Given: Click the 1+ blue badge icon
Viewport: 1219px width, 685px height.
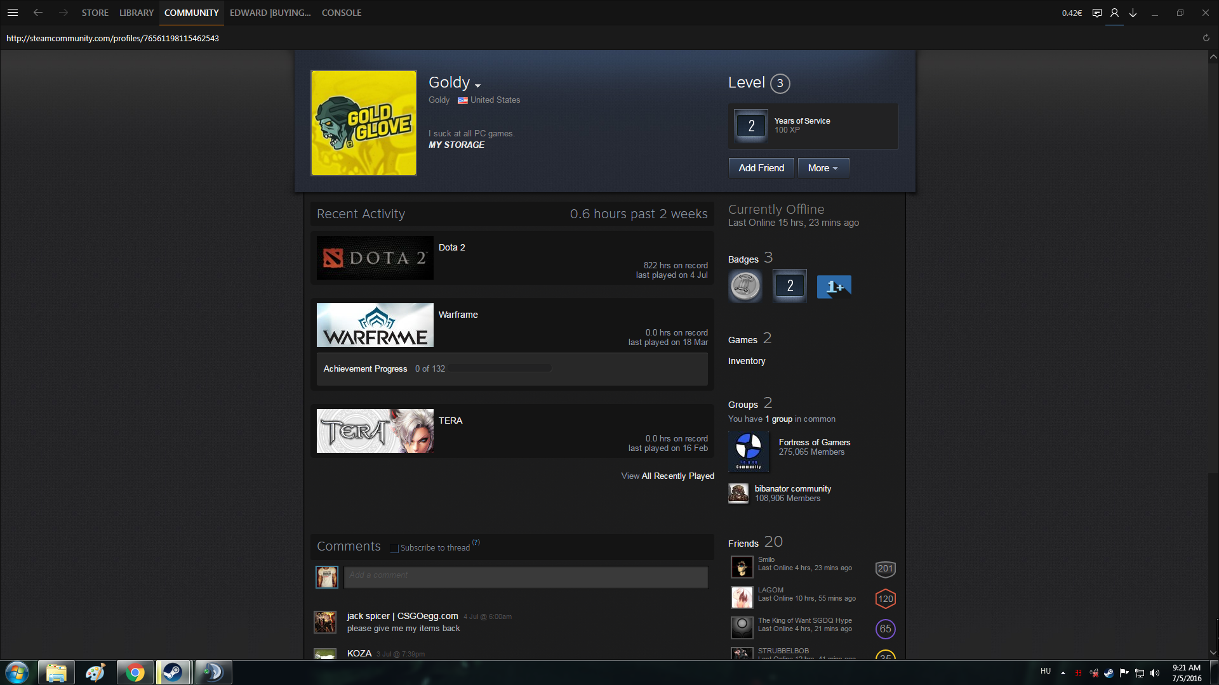Looking at the screenshot, I should coord(834,287).
